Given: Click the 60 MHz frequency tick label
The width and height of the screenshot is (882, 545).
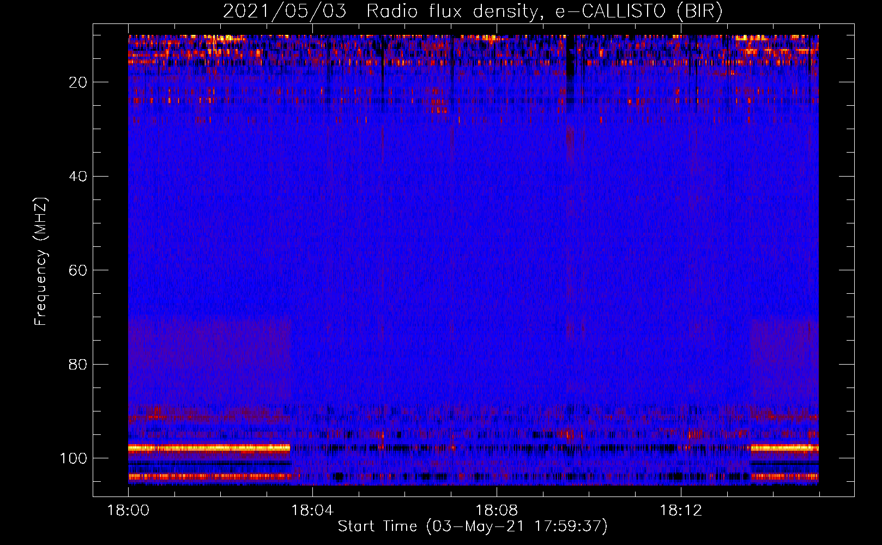Looking at the screenshot, I should click(78, 270).
